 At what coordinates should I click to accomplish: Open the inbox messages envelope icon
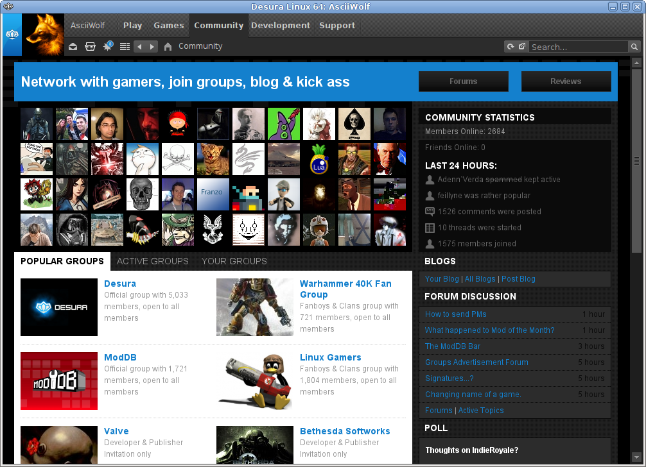pos(73,46)
